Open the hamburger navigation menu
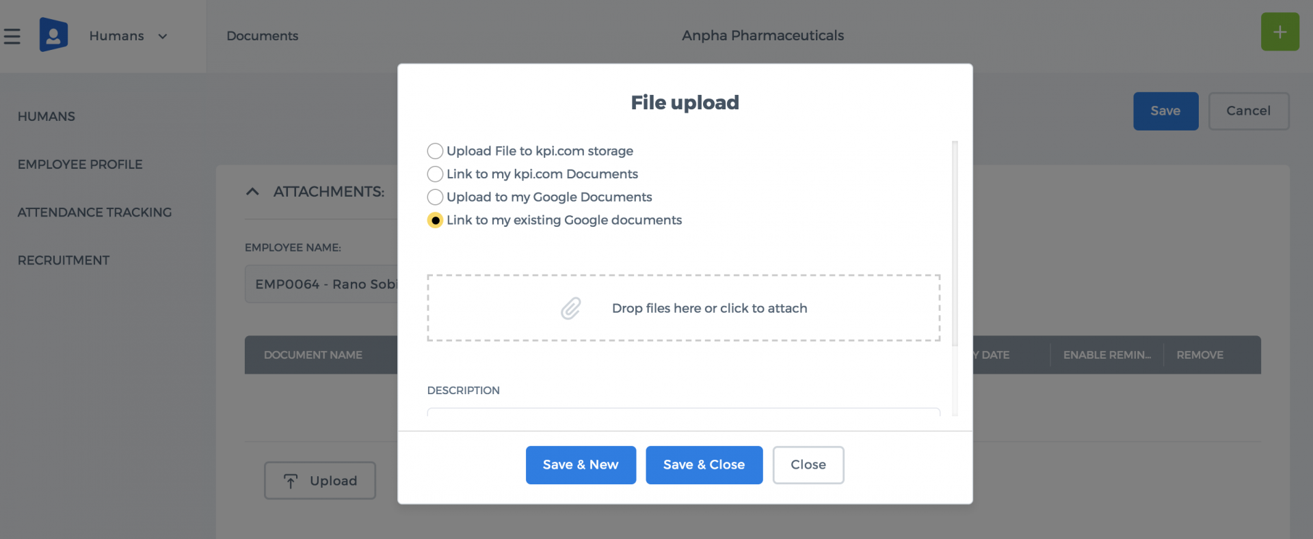The width and height of the screenshot is (1313, 539). (x=12, y=36)
